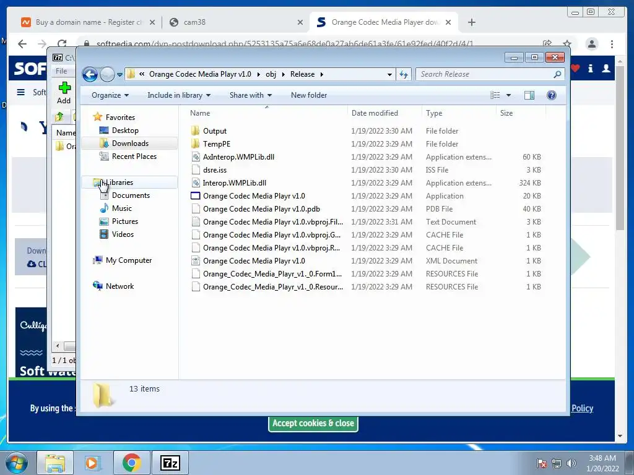Sort by the Name column header
634x475 pixels.
266,113
